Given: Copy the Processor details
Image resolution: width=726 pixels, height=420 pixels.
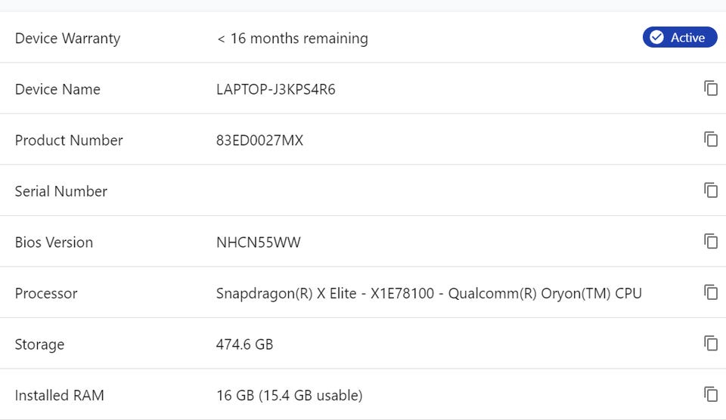Looking at the screenshot, I should point(710,292).
